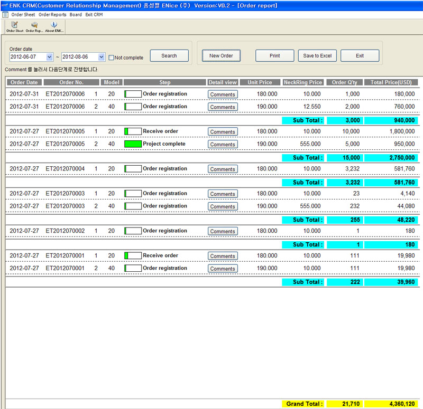Viewport: 423px width, 409px height.
Task: Open Comments for ET2012070001 item 2
Action: coord(223,269)
